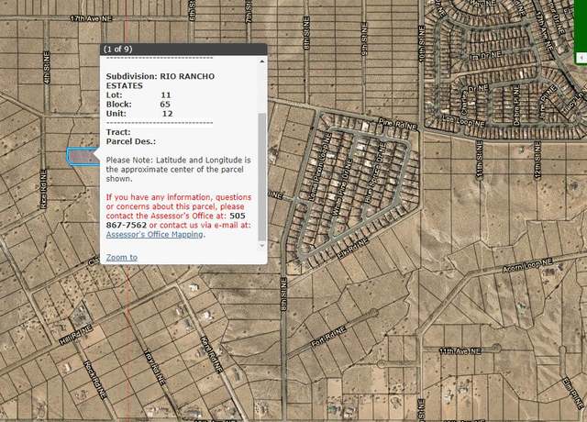Click the 'Lot: 11' row

138,95
